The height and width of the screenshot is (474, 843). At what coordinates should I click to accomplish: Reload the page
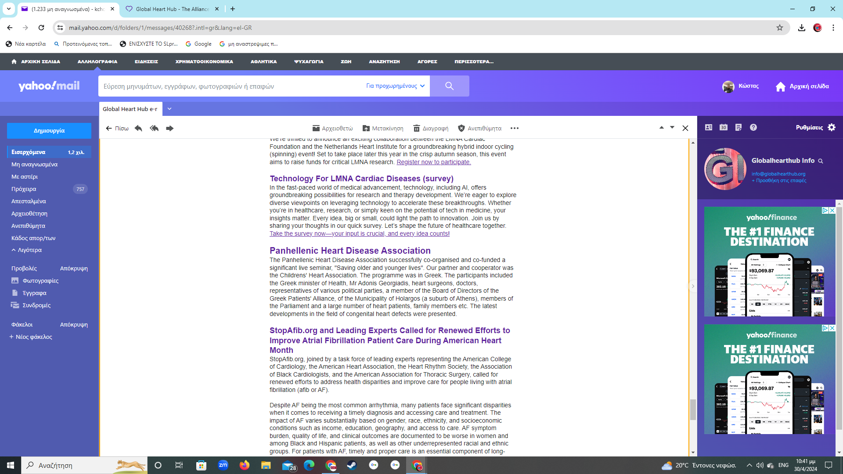coord(41,28)
